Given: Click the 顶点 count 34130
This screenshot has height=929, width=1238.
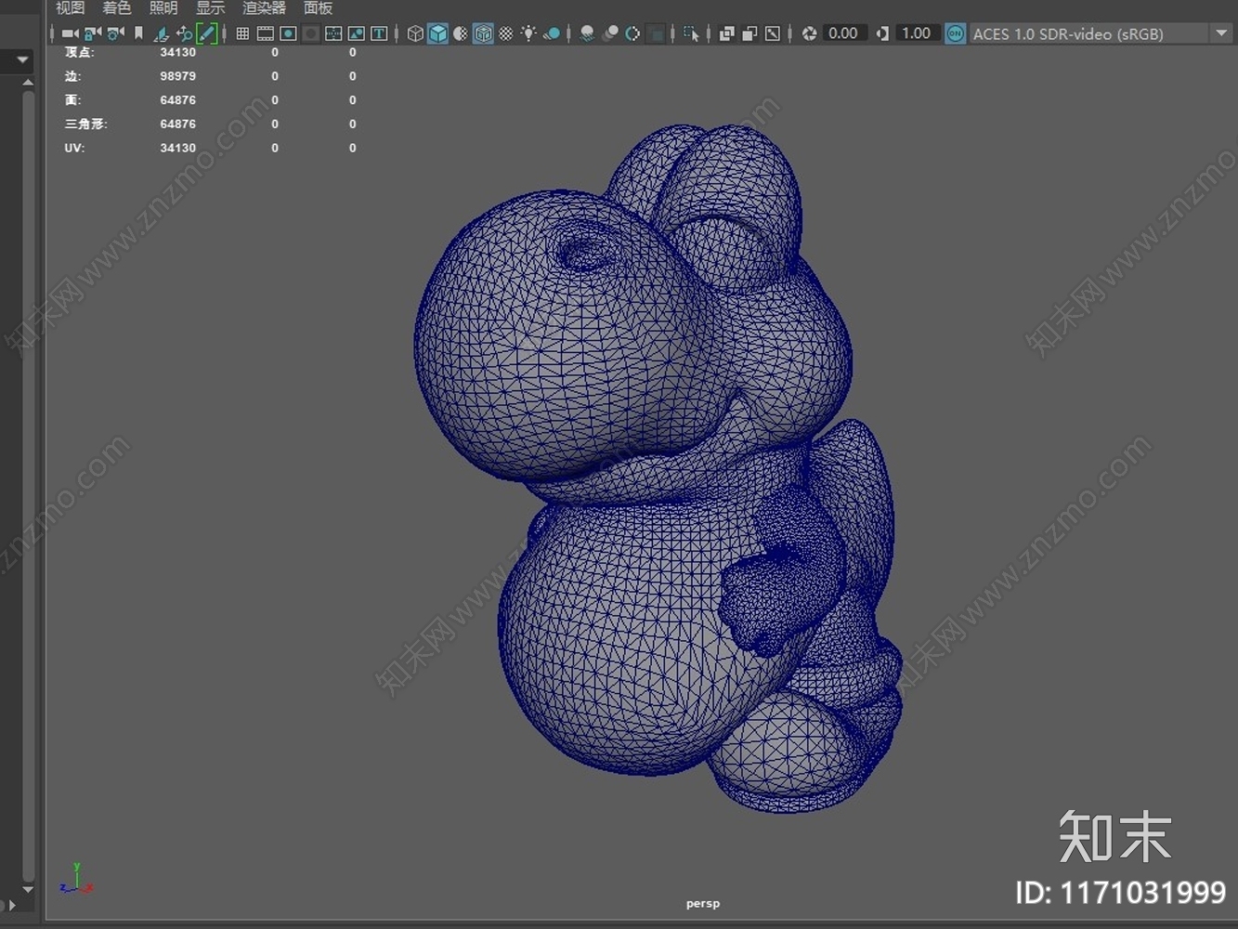Looking at the screenshot, I should point(177,52).
